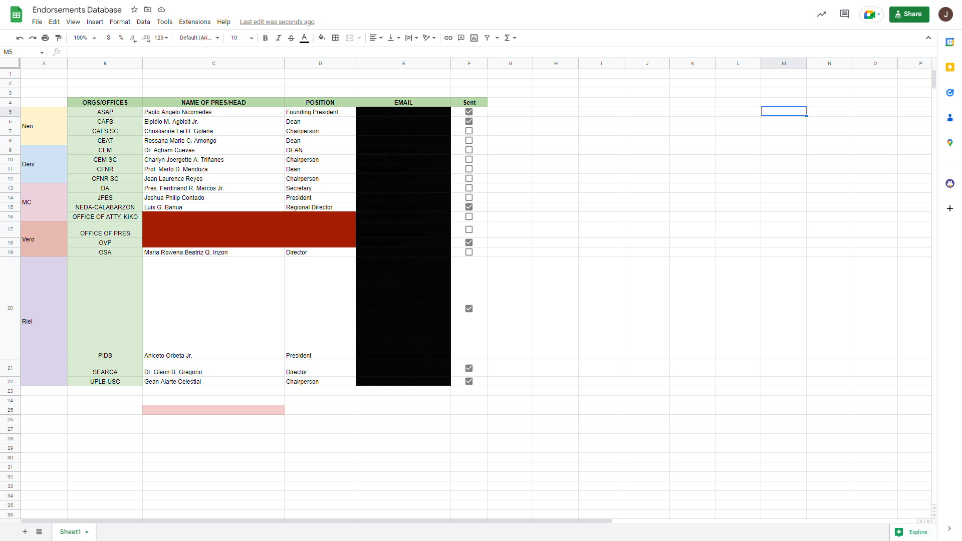Open the Sheet1 tab options arrow
Screen dimensions: 962x541
pos(87,532)
